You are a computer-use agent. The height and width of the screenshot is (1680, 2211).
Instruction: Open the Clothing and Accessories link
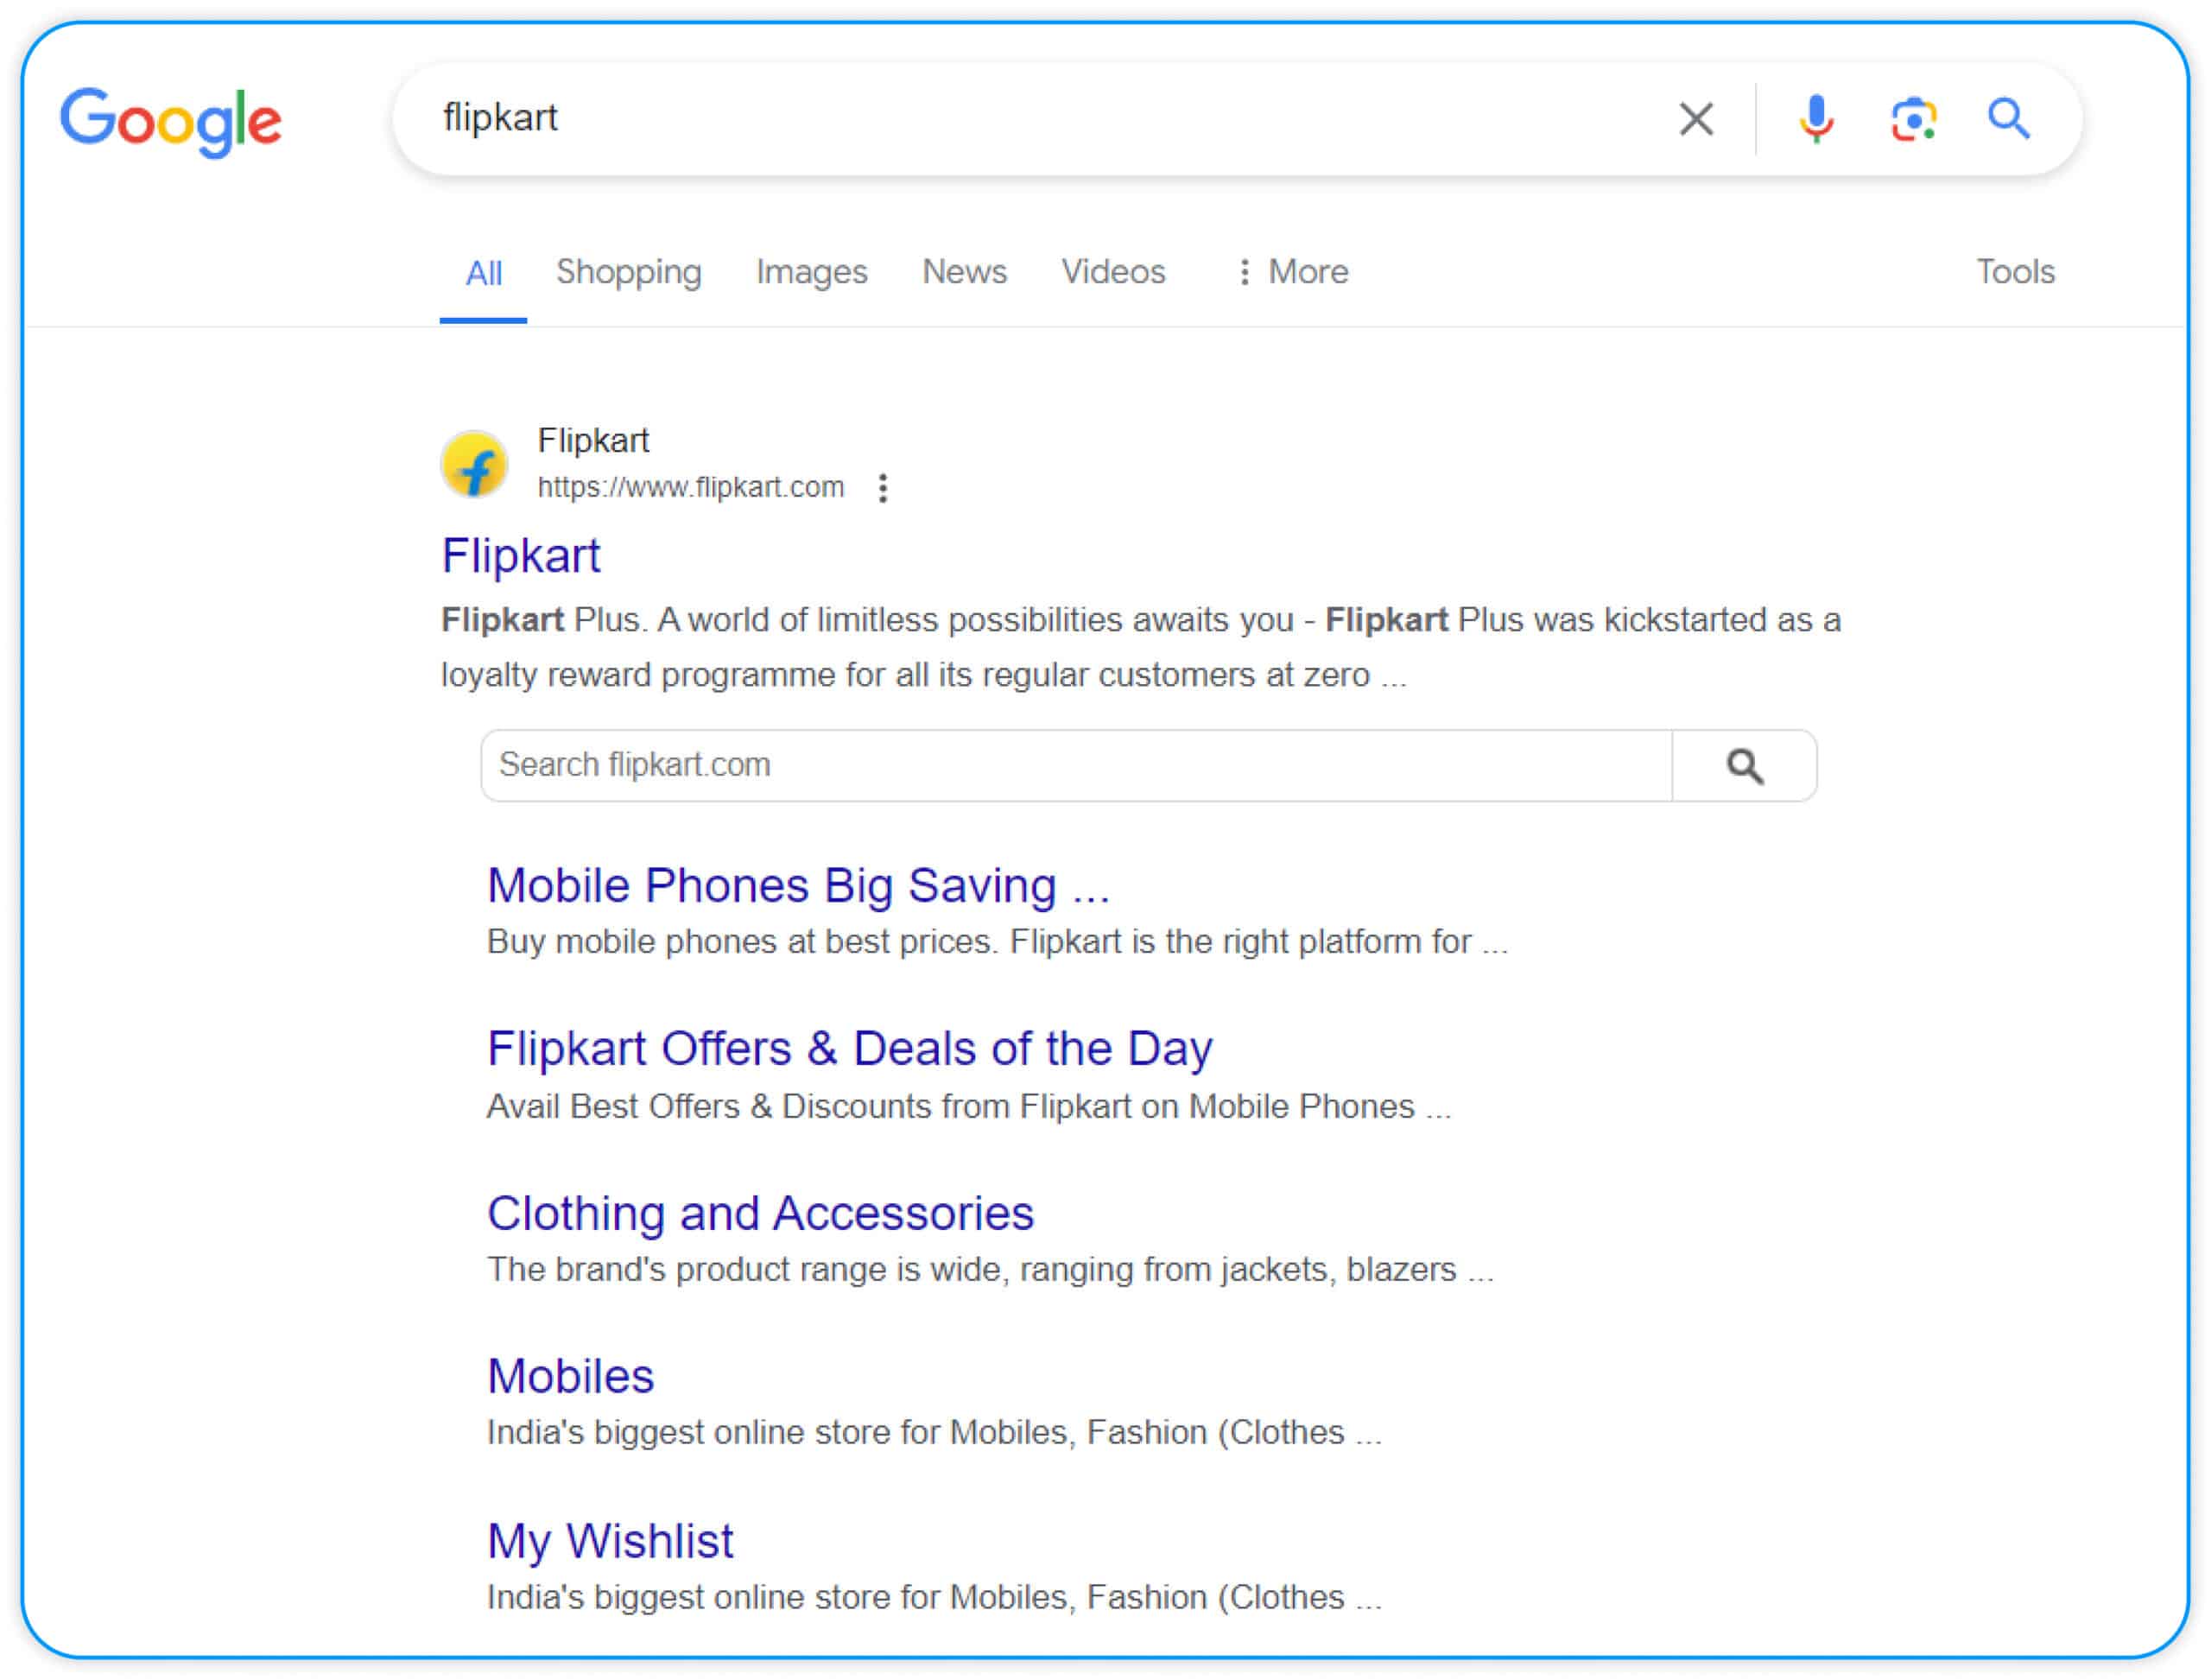761,1214
